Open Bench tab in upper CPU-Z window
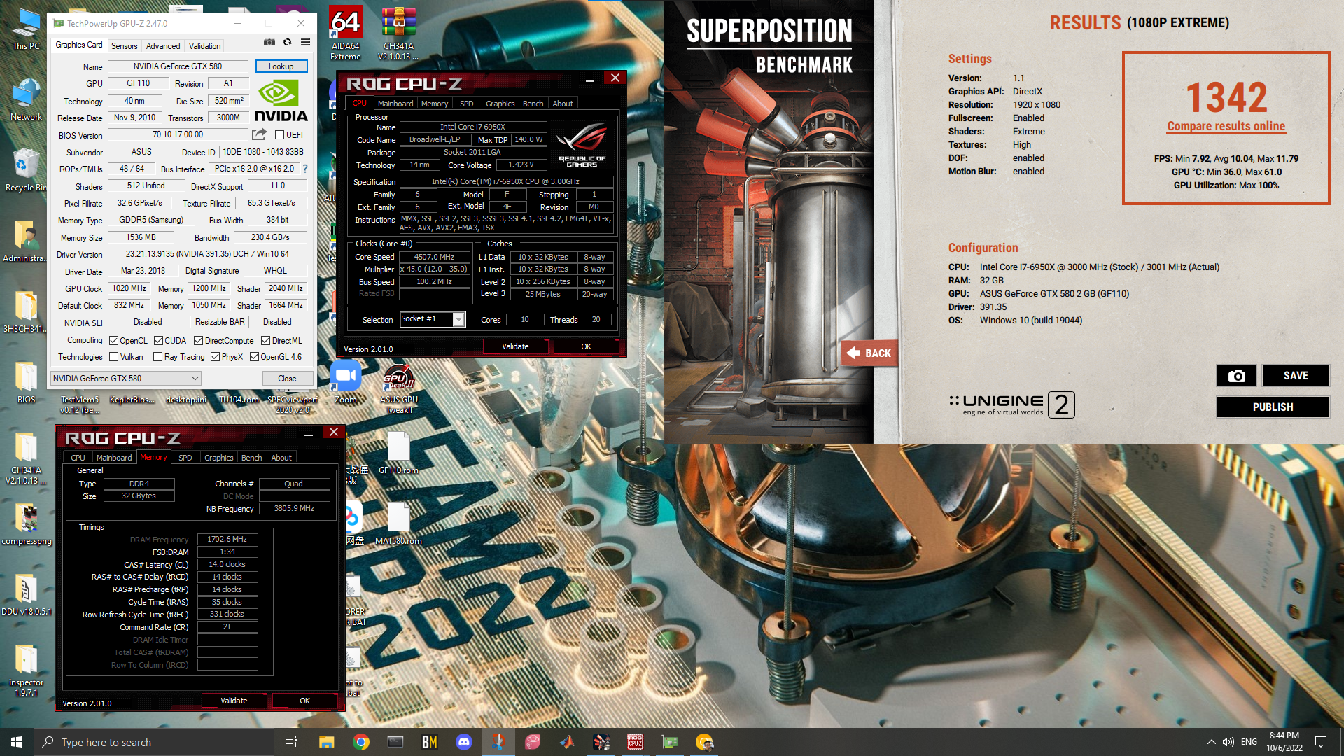 click(x=533, y=104)
